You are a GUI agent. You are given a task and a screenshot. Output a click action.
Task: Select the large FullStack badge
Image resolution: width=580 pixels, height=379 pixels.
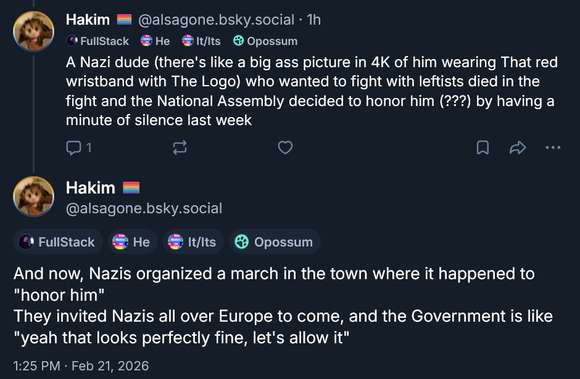57,242
